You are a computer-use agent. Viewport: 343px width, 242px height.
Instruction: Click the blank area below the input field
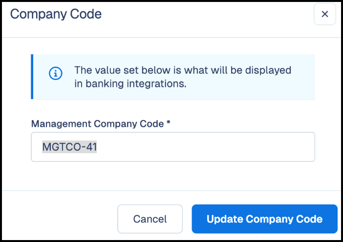(173, 176)
